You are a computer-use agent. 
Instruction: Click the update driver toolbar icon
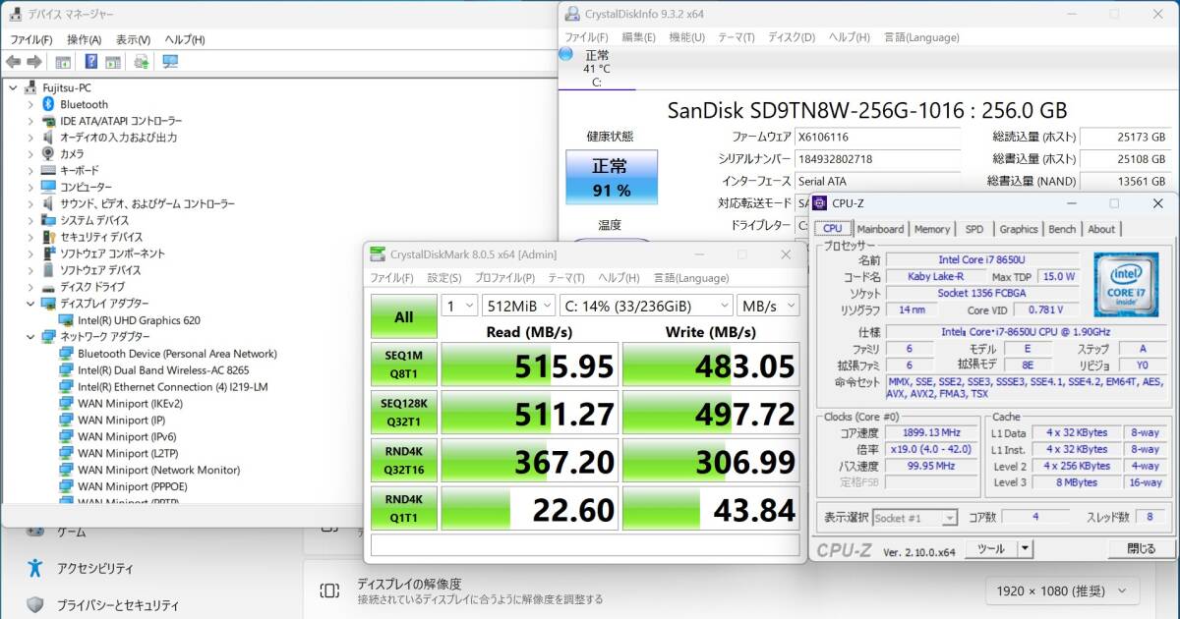[x=141, y=62]
